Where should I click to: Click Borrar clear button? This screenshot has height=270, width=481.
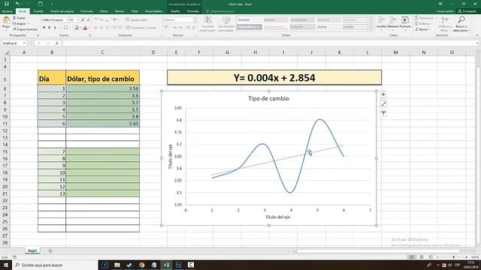click(422, 29)
